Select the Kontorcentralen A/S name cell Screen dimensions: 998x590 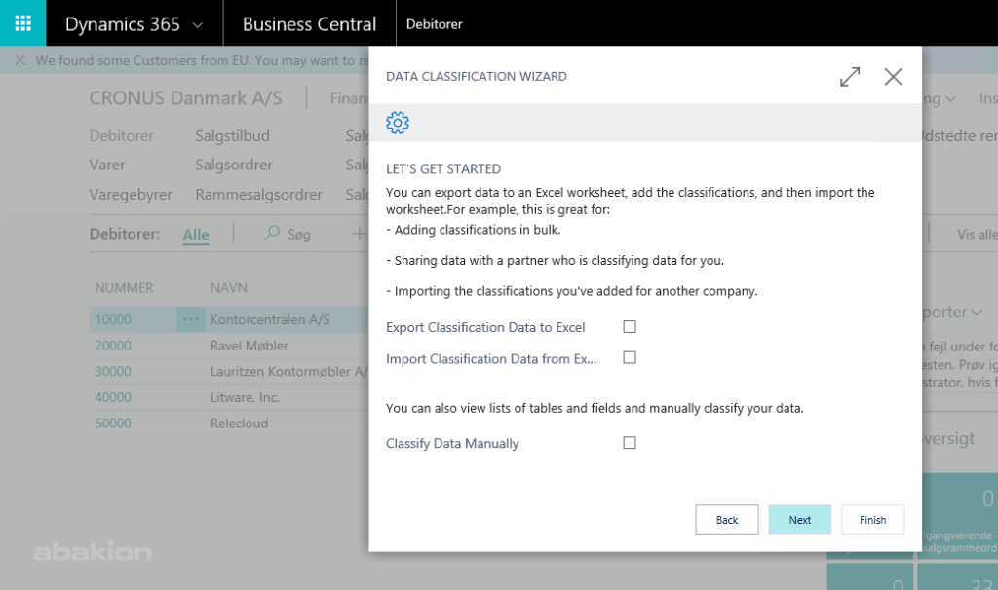[x=270, y=319]
